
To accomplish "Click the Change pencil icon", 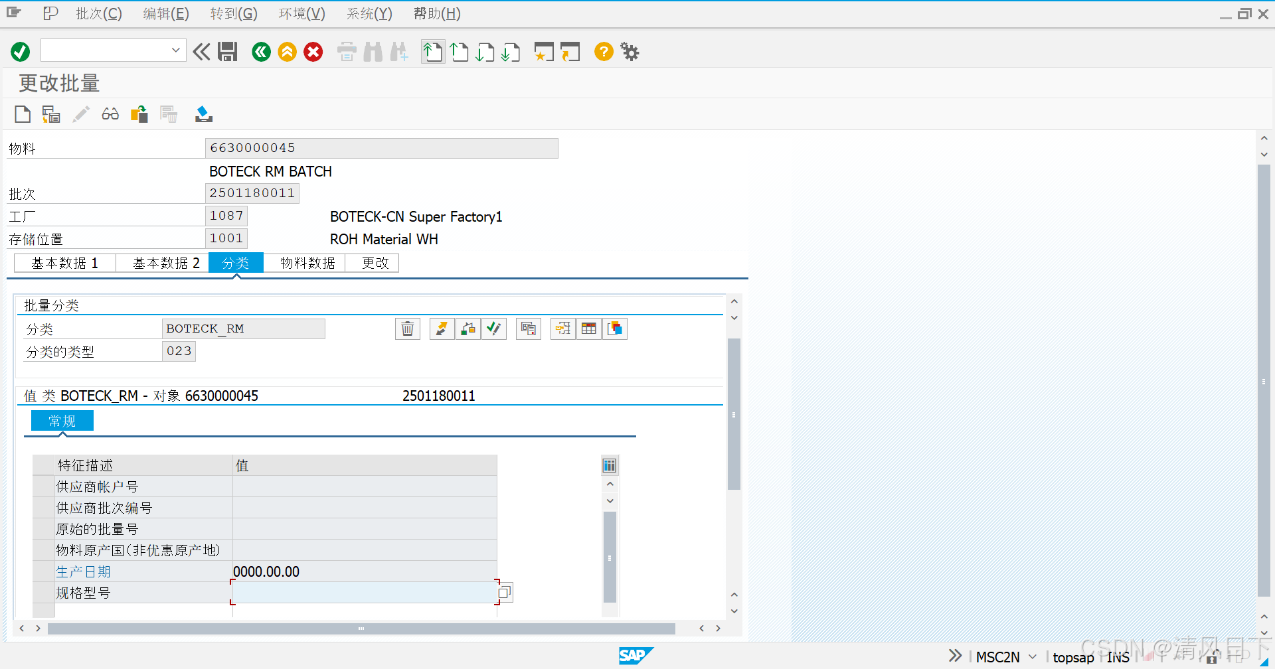I will pos(81,114).
